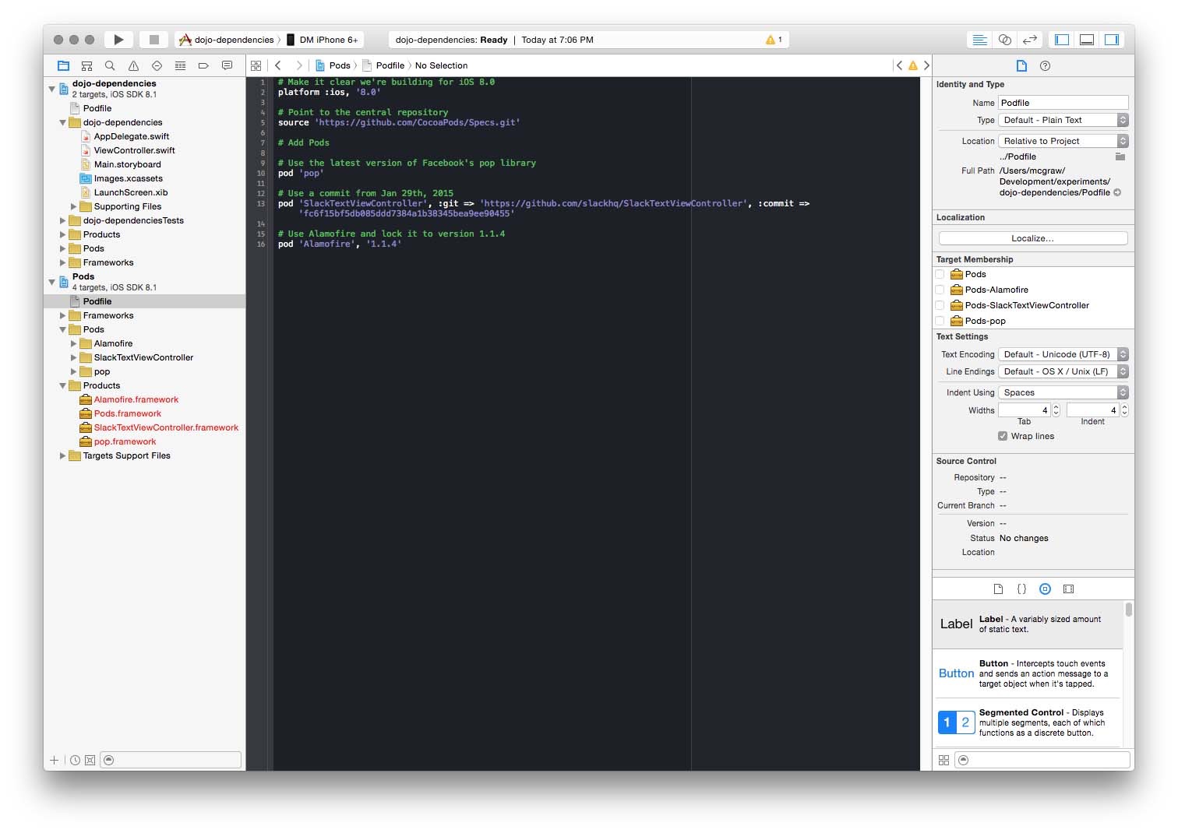
Task: Show related items grid in jump bar
Action: pos(256,65)
